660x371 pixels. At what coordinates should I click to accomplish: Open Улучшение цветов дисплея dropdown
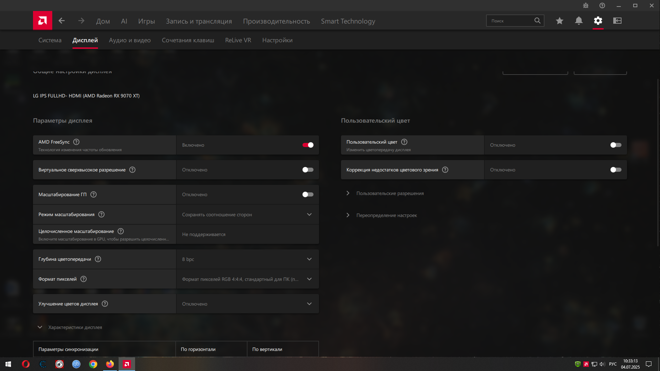coord(247,304)
